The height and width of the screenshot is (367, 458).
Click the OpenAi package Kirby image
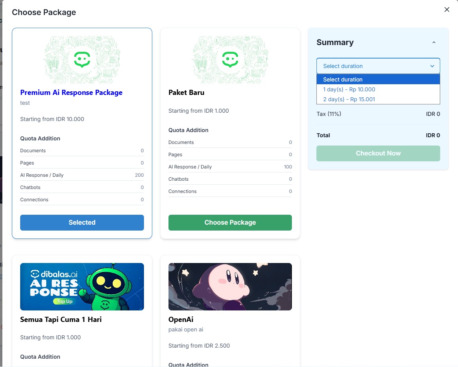click(x=230, y=287)
